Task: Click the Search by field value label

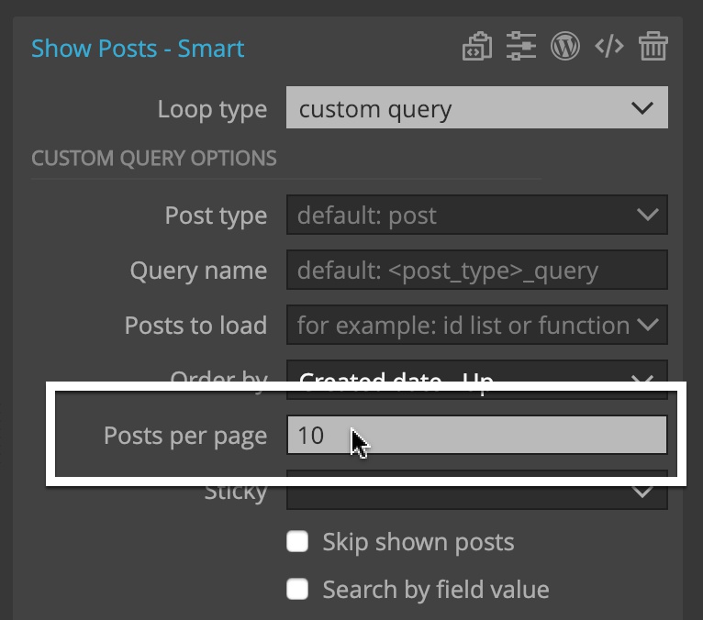Action: 436,590
